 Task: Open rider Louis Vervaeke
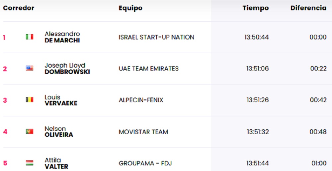tap(61, 100)
